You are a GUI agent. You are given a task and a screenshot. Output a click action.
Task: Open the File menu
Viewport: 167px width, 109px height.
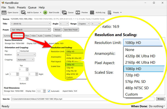tap(4, 8)
